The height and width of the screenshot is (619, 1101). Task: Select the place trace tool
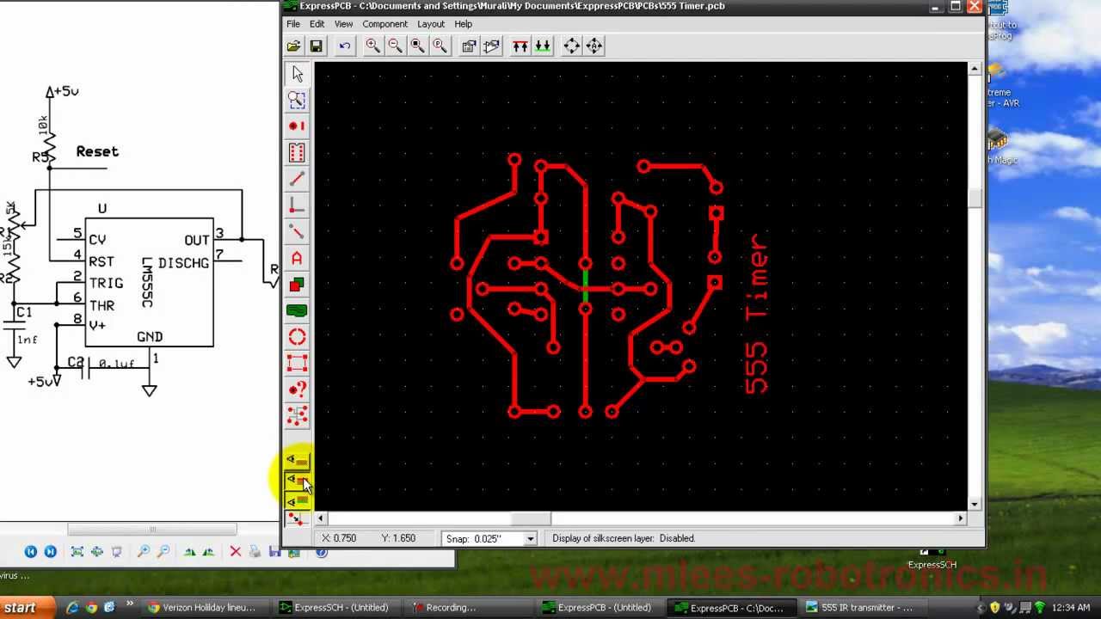[x=297, y=178]
